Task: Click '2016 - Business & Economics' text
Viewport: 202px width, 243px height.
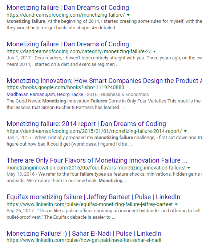Action: (x=118, y=95)
